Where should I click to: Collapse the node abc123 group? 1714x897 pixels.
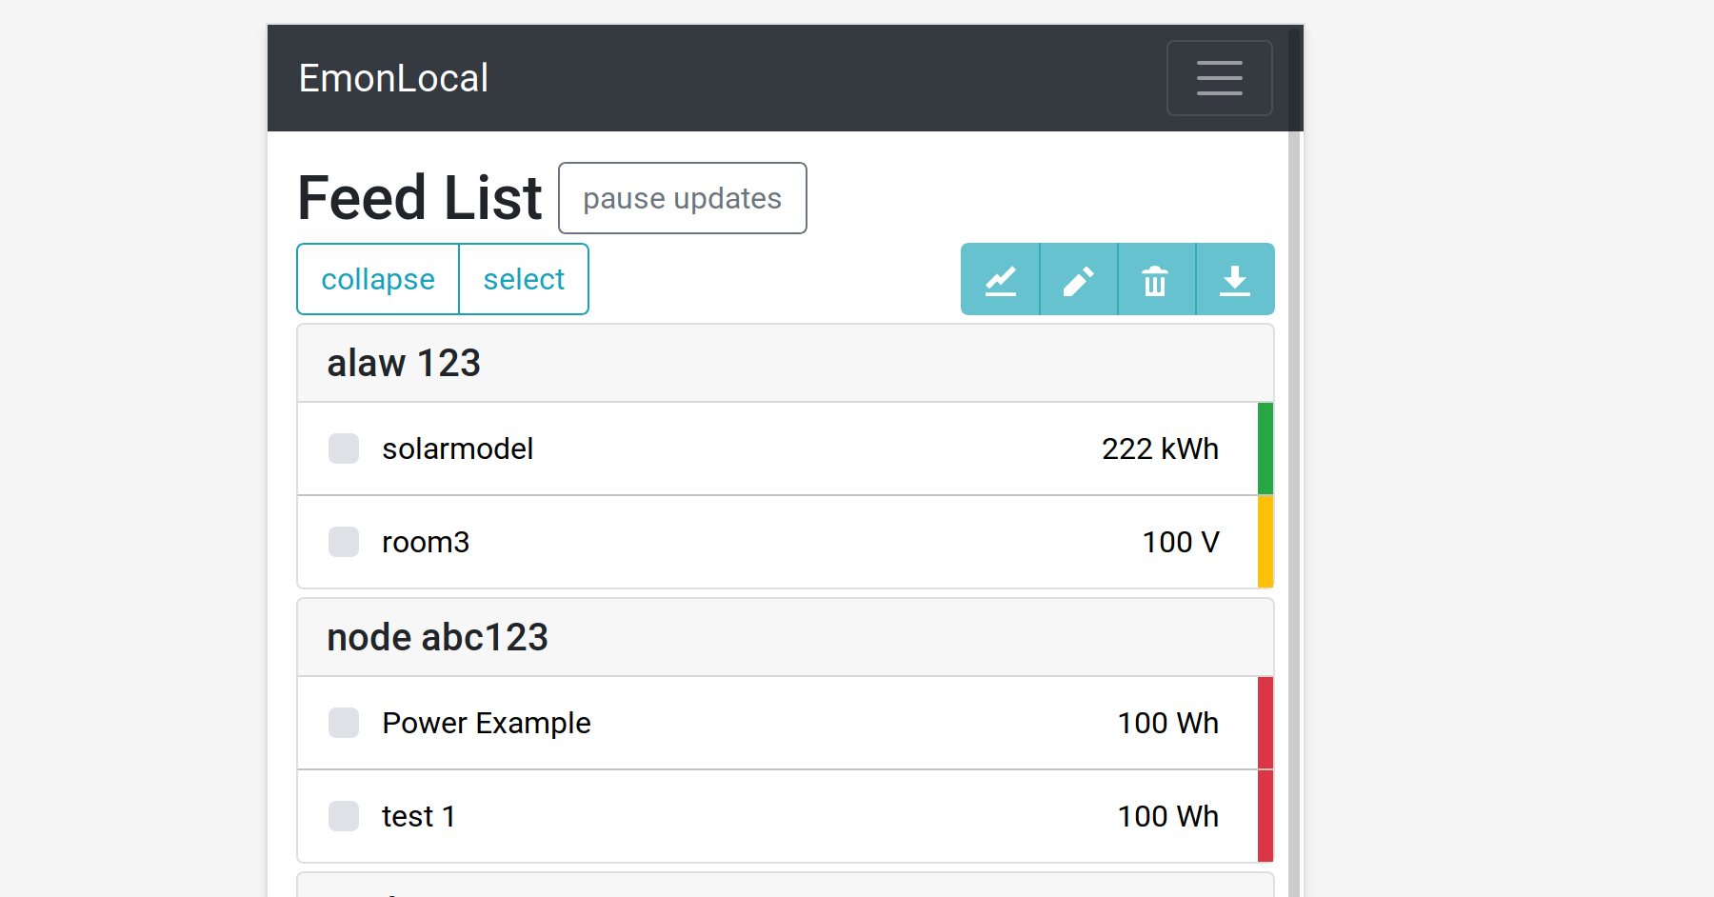point(437,637)
